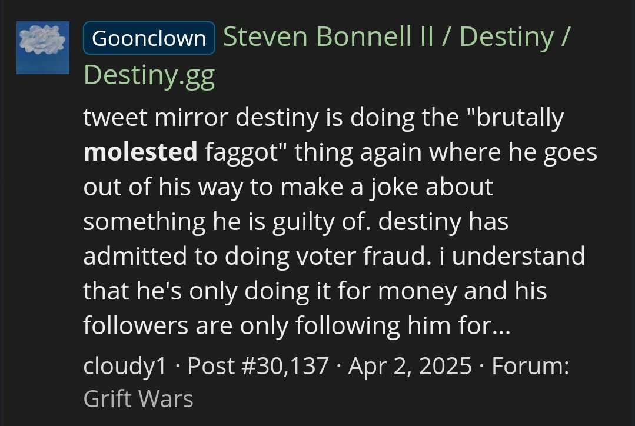Viewport: 635px width, 426px height.
Task: Open the Steven Bonnell II thread title
Action: coord(330,38)
